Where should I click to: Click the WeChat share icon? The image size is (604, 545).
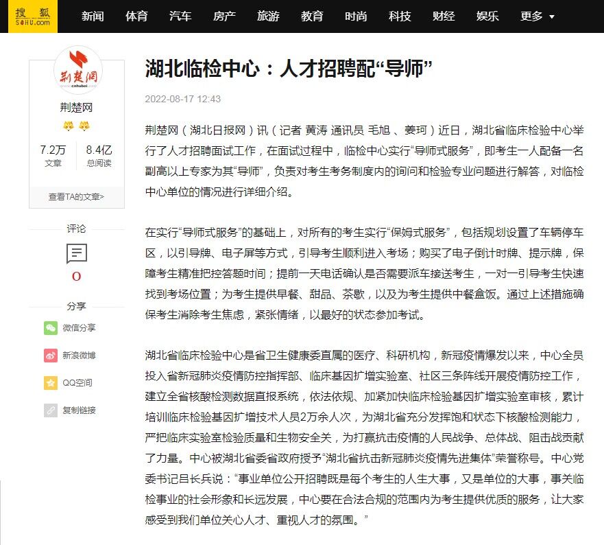coord(51,328)
